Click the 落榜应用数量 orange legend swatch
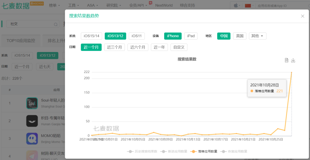This screenshot has height=160, width=310. [x=193, y=151]
